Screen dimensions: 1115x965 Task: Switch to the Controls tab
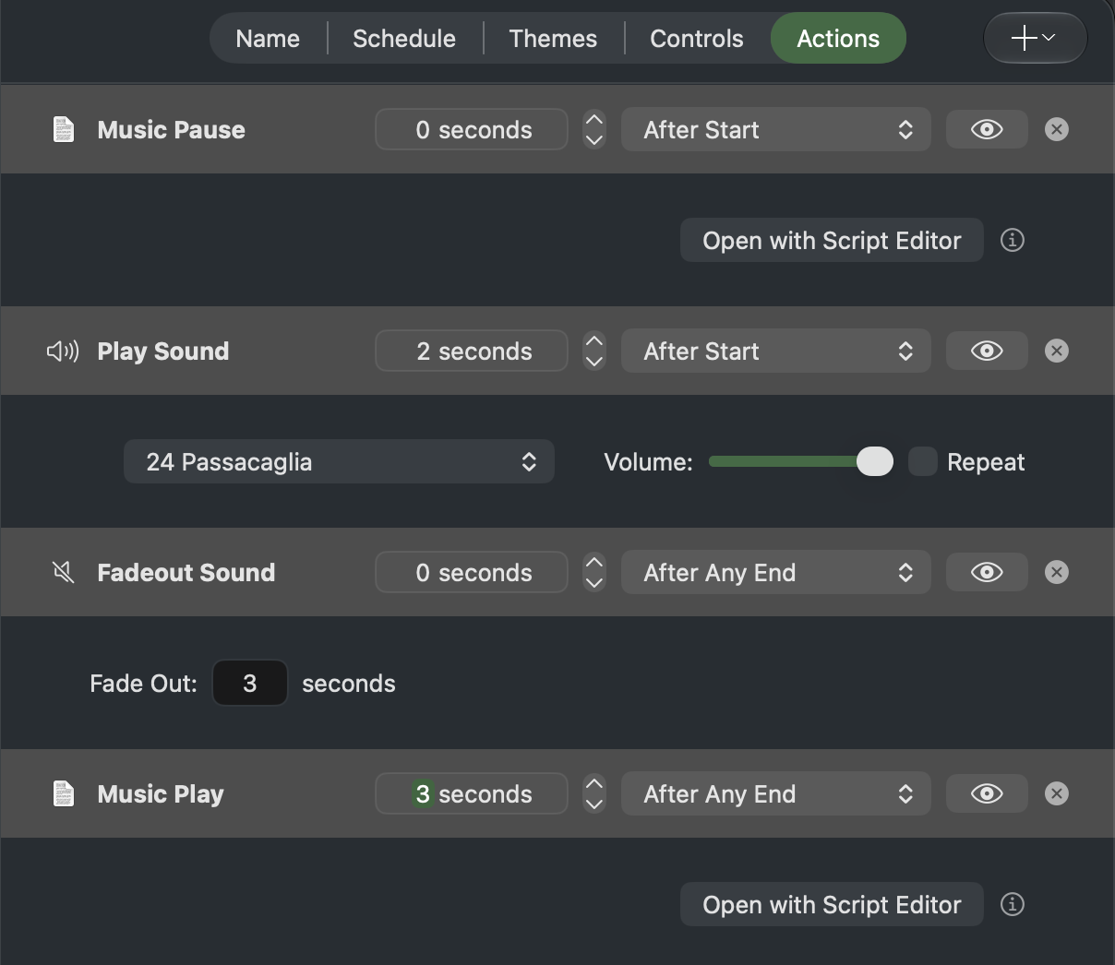[x=697, y=38]
